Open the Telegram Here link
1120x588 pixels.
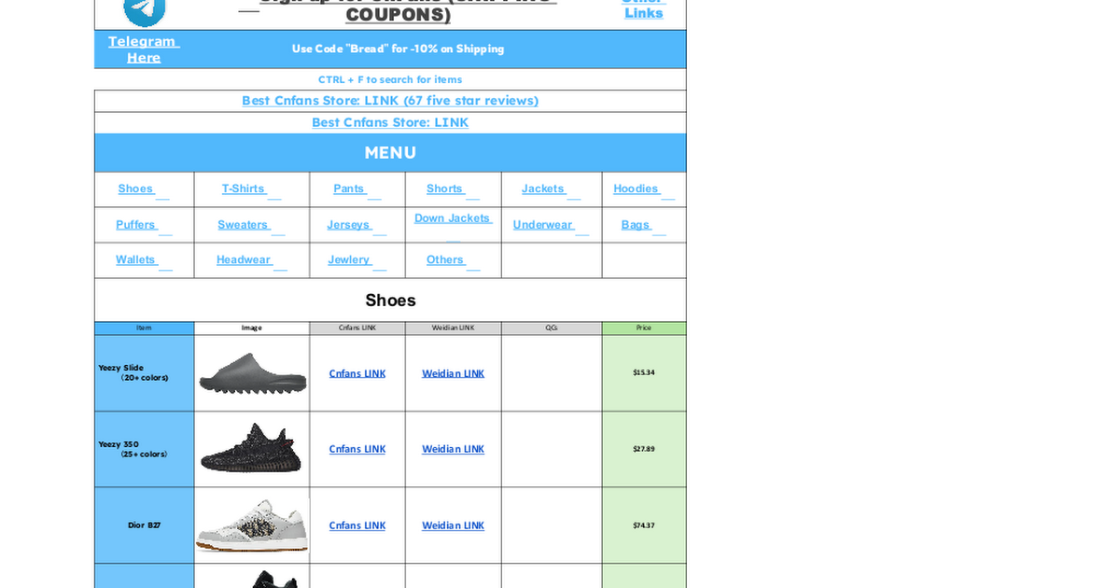point(144,49)
